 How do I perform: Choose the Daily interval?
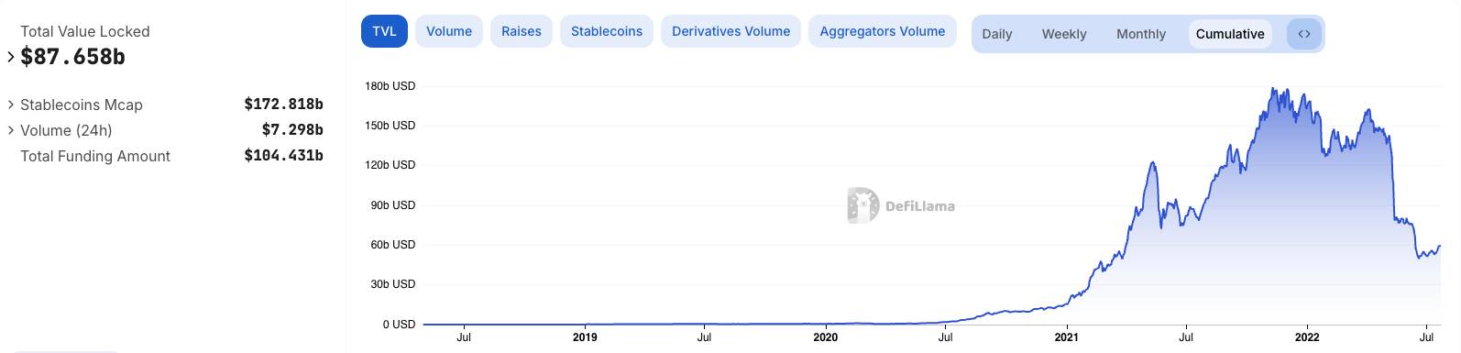pos(997,34)
